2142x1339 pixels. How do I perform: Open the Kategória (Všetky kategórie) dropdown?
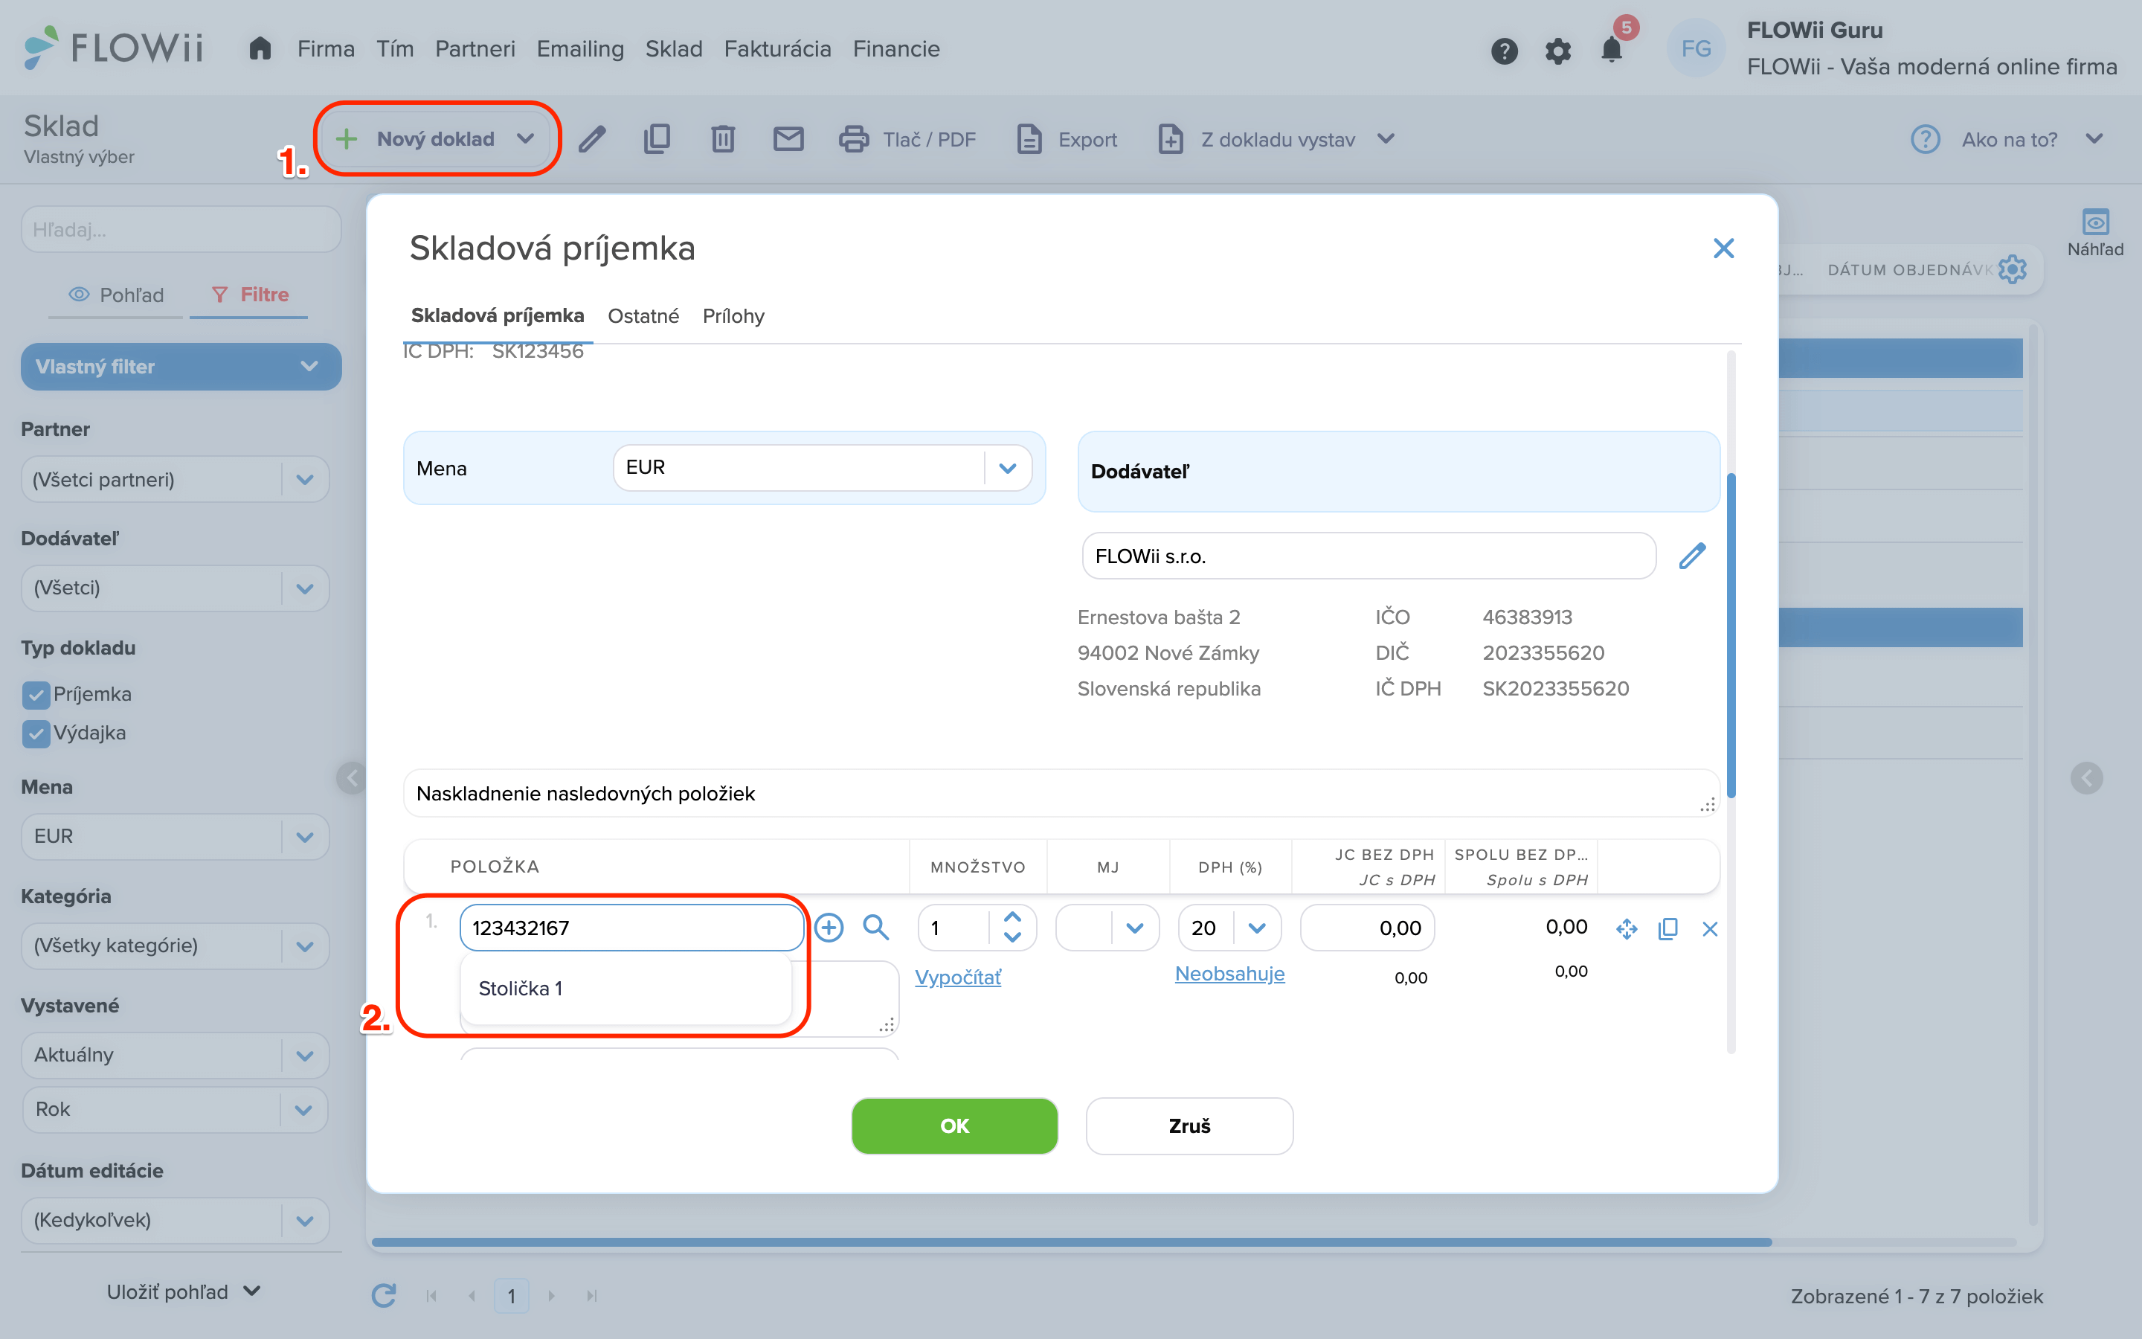click(176, 945)
